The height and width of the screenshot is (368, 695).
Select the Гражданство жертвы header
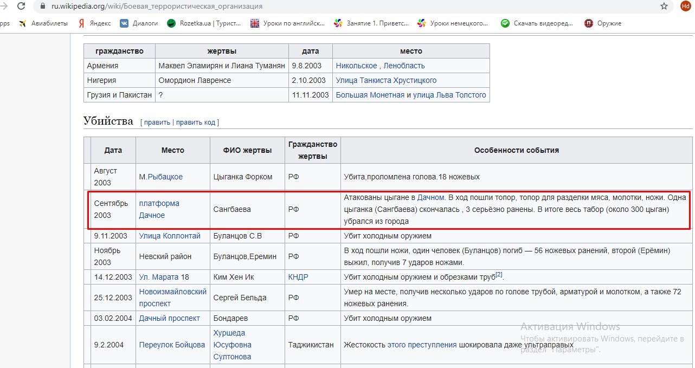[313, 150]
